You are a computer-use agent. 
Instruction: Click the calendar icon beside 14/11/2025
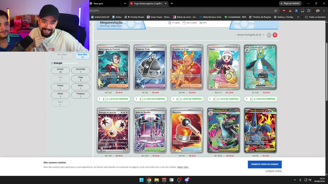[184, 23]
